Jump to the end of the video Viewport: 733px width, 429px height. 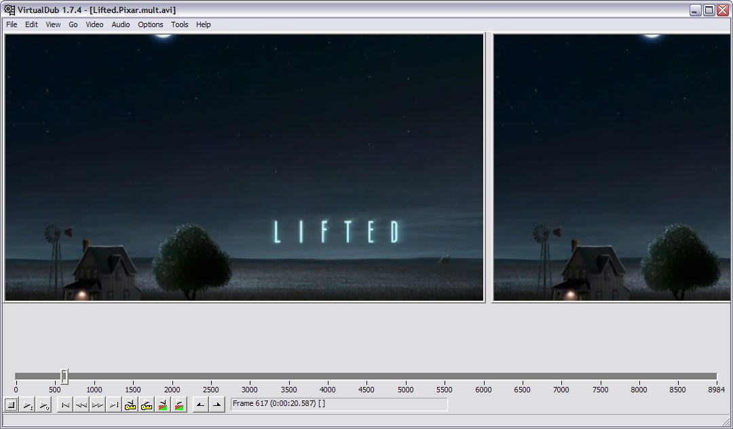point(113,405)
